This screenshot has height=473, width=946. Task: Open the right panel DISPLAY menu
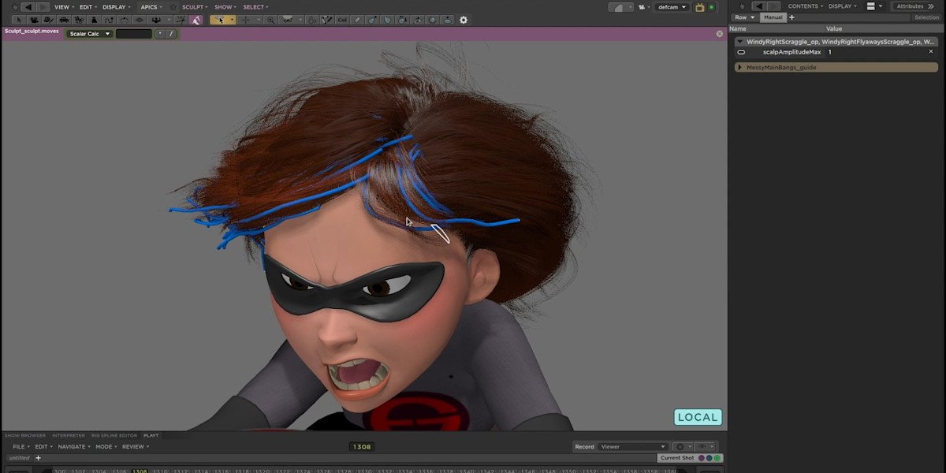pos(842,6)
